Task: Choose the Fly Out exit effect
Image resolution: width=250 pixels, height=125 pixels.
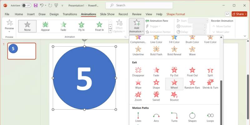Action: point(174,72)
